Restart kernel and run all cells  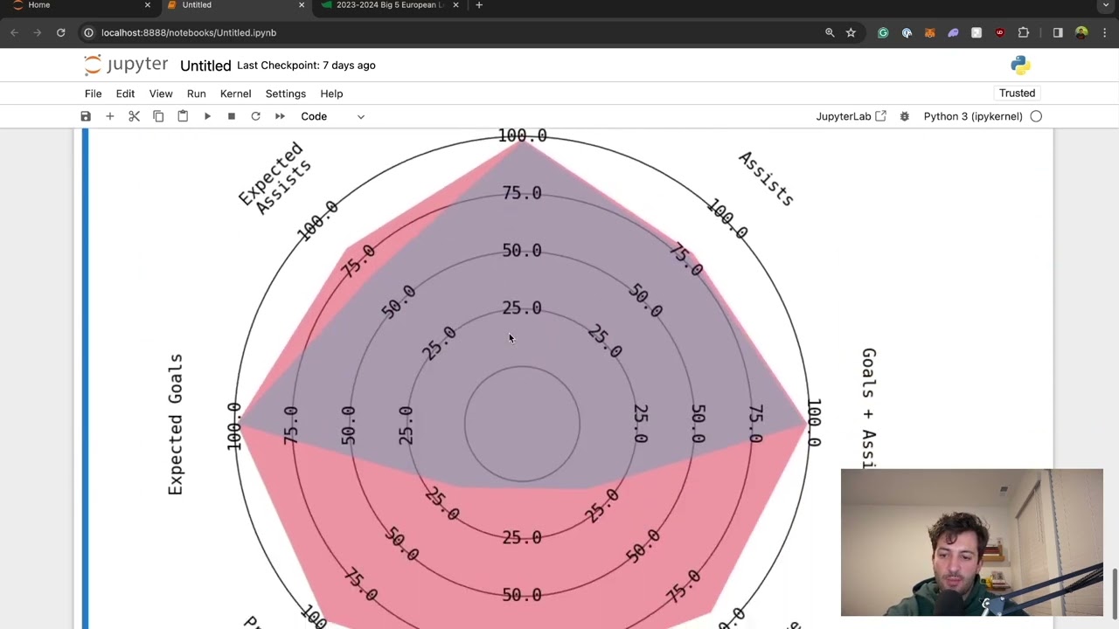[x=280, y=116]
